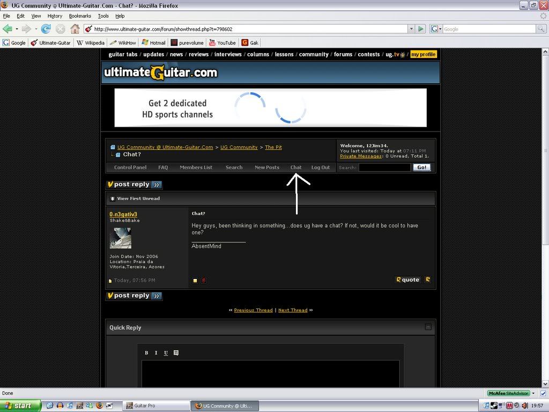
Task: Open the History menu
Action: 55,16
